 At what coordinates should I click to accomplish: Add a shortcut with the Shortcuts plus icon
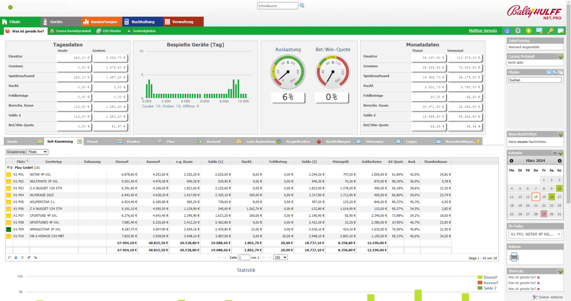coord(560,271)
